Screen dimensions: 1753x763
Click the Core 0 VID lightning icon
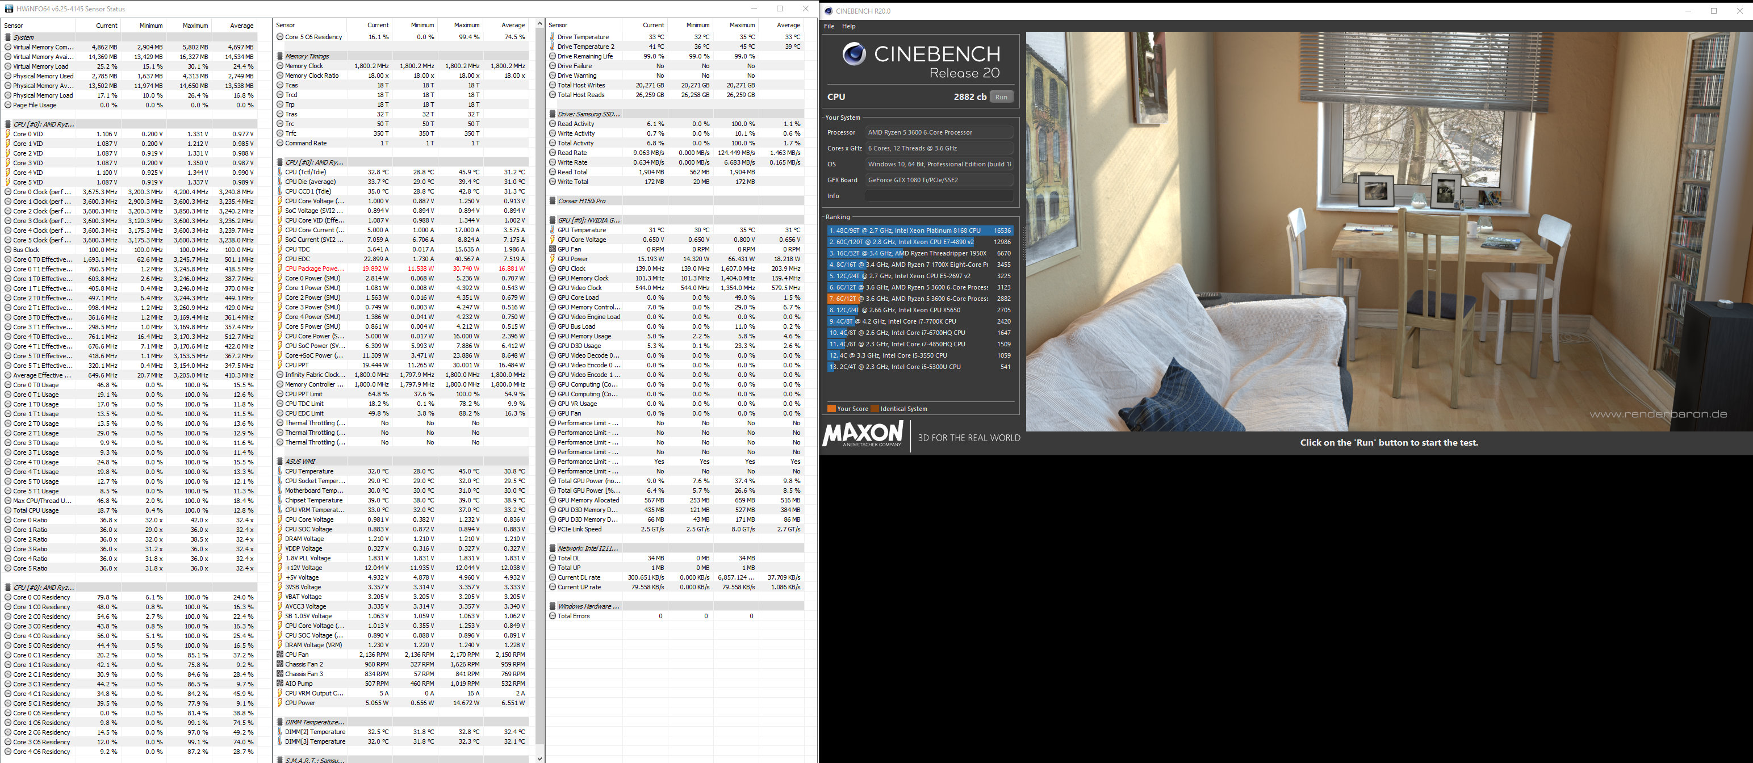8,134
